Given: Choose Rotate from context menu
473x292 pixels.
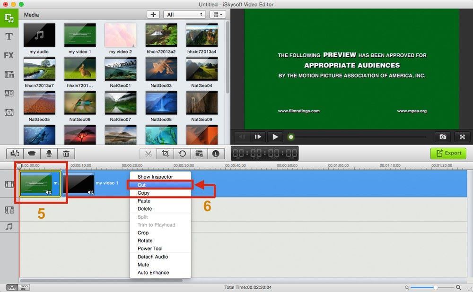Looking at the screenshot, I should (160, 240).
